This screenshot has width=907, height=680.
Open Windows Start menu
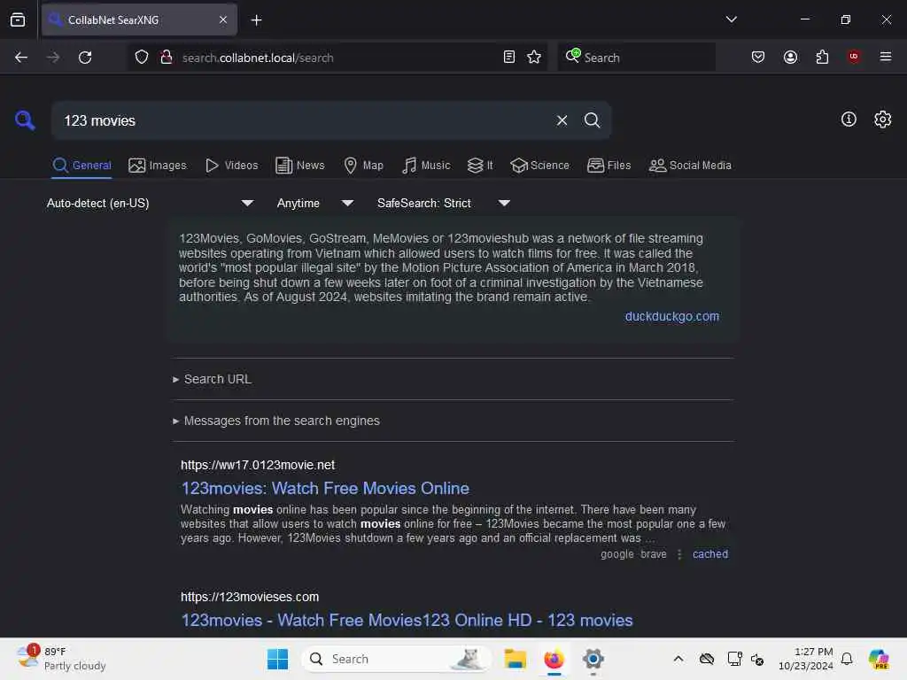(x=277, y=659)
